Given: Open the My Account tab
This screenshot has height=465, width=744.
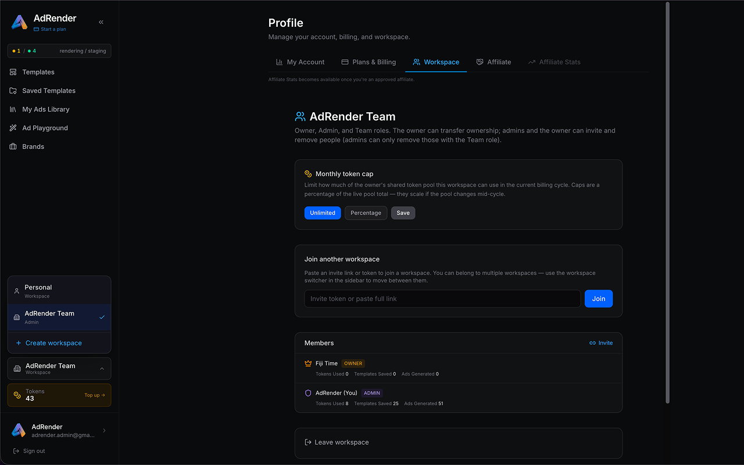Looking at the screenshot, I should tap(300, 62).
